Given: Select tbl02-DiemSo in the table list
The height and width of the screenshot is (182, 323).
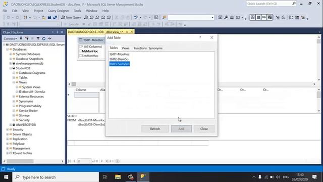Looking at the screenshot, I should pyautogui.click(x=119, y=59).
